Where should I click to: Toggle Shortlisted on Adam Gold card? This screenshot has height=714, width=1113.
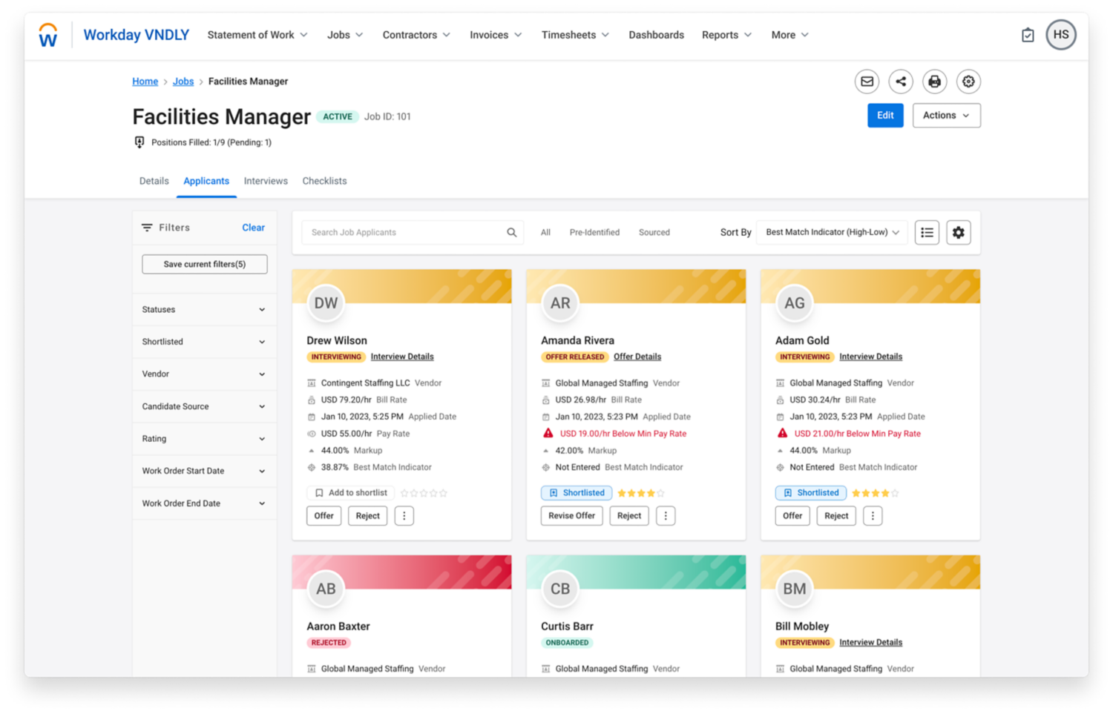pyautogui.click(x=811, y=493)
